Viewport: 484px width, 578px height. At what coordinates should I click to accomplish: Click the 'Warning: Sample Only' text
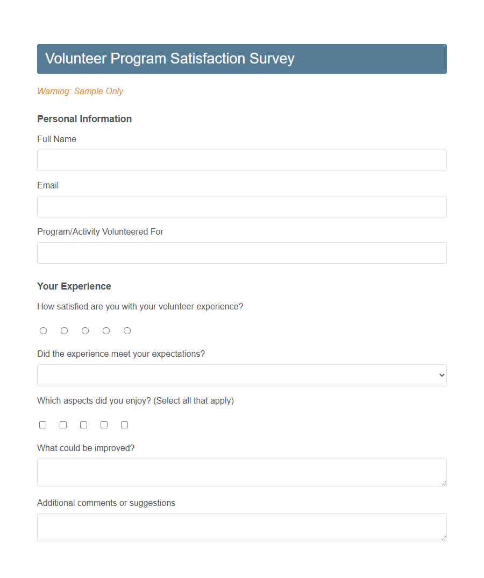coord(80,91)
